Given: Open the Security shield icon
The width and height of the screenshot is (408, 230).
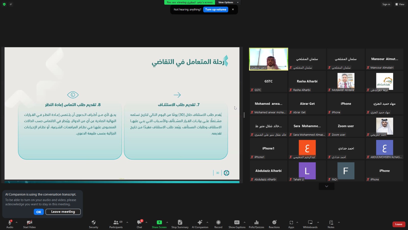Looking at the screenshot, I should coord(94,223).
